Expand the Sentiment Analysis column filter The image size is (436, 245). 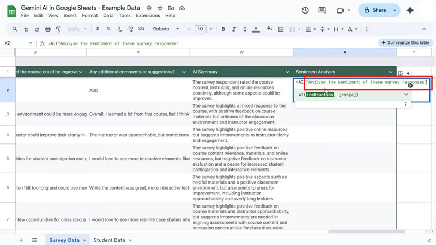point(390,72)
